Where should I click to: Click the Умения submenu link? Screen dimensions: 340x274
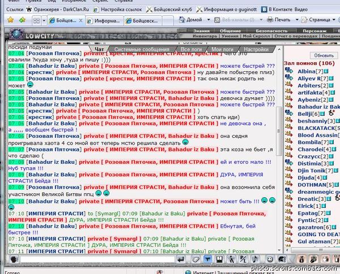point(229,36)
